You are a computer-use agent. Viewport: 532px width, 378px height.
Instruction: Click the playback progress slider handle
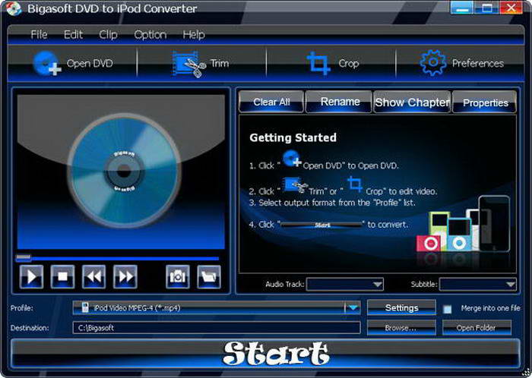tap(24, 258)
